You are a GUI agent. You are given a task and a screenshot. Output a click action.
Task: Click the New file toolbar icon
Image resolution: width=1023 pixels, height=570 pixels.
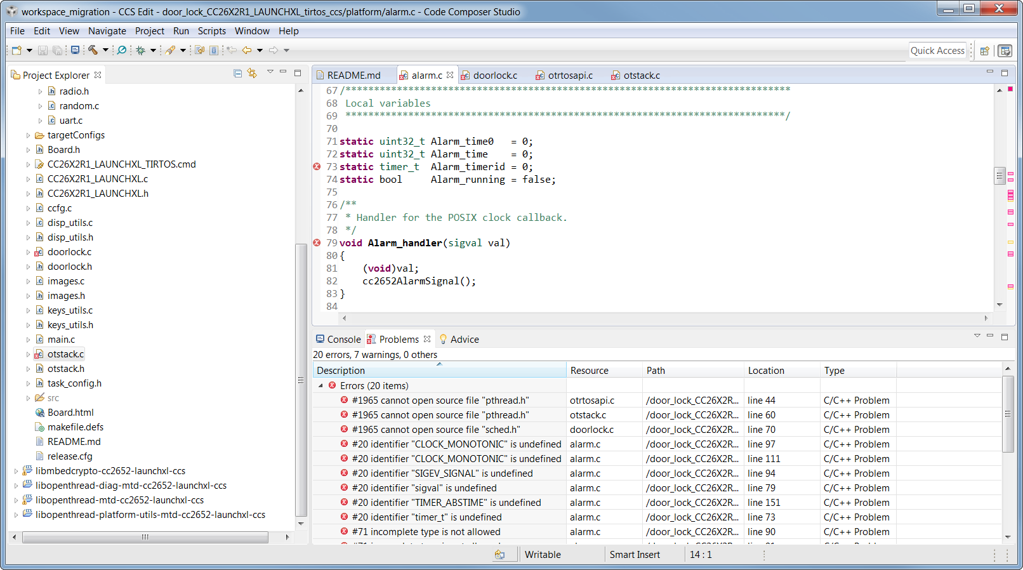click(x=16, y=50)
